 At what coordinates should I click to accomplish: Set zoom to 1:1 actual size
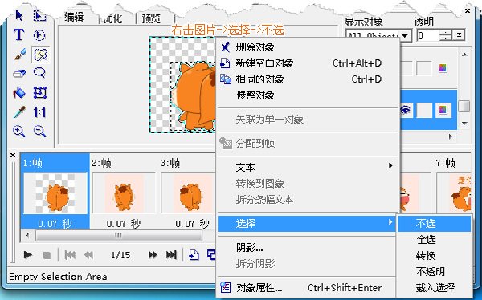40,112
